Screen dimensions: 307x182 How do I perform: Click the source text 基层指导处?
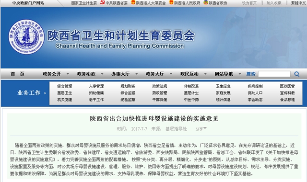pyautogui.click(x=176, y=129)
